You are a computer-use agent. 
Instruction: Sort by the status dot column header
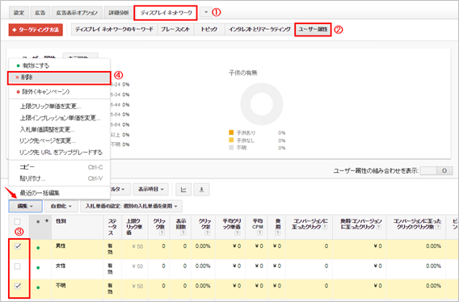tap(40, 227)
